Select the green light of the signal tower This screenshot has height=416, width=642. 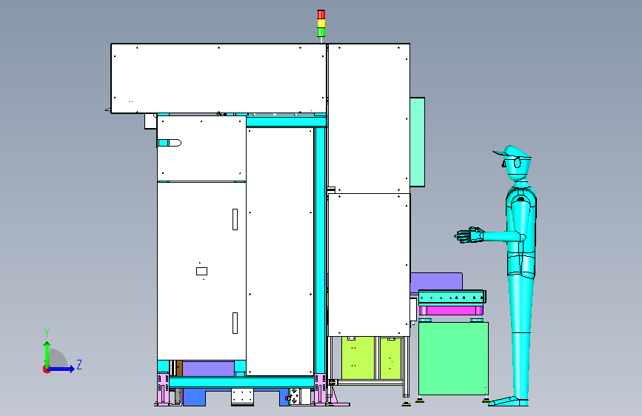[321, 32]
